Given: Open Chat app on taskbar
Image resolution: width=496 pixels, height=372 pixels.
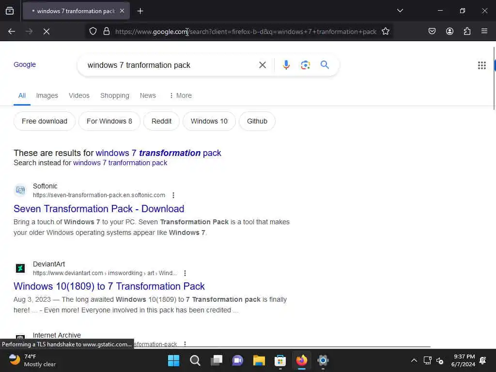Looking at the screenshot, I should coord(237,360).
